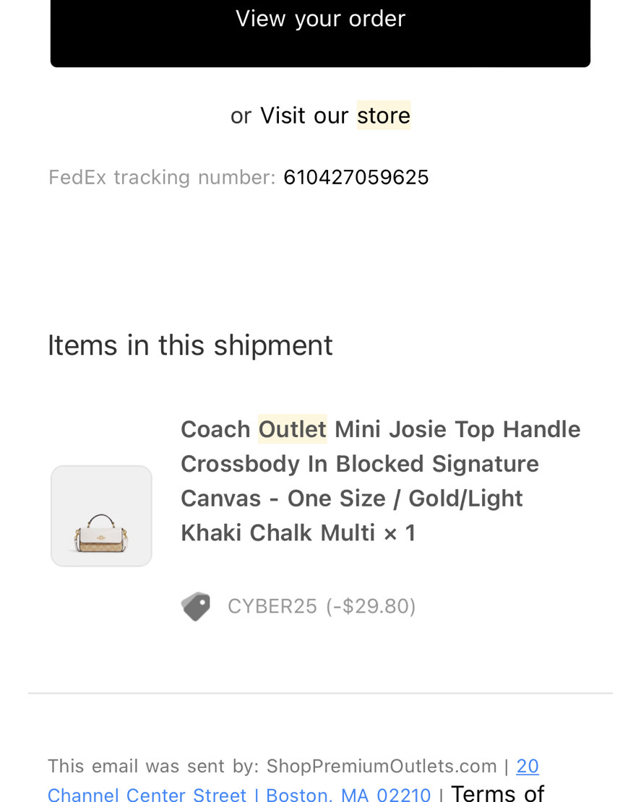This screenshot has height=802, width=641.
Task: Click the -$29.80 discount amount
Action: click(371, 607)
